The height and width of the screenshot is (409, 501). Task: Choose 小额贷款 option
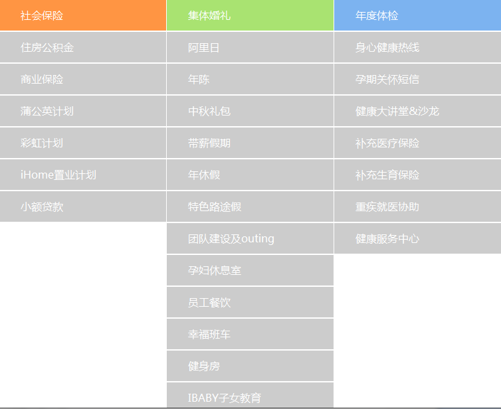[82, 206]
